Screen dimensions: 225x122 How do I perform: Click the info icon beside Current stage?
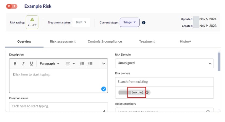coord(144,22)
